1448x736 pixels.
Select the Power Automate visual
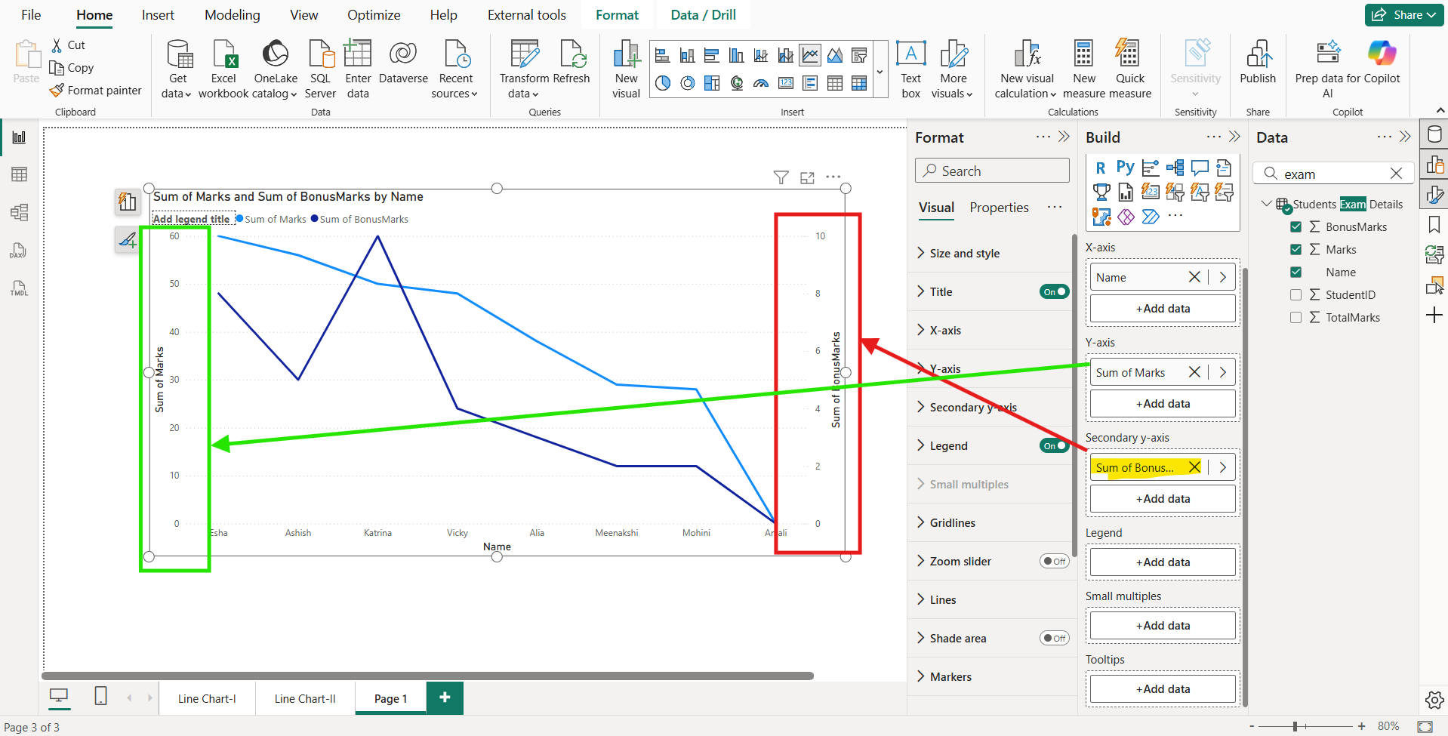tap(1151, 217)
